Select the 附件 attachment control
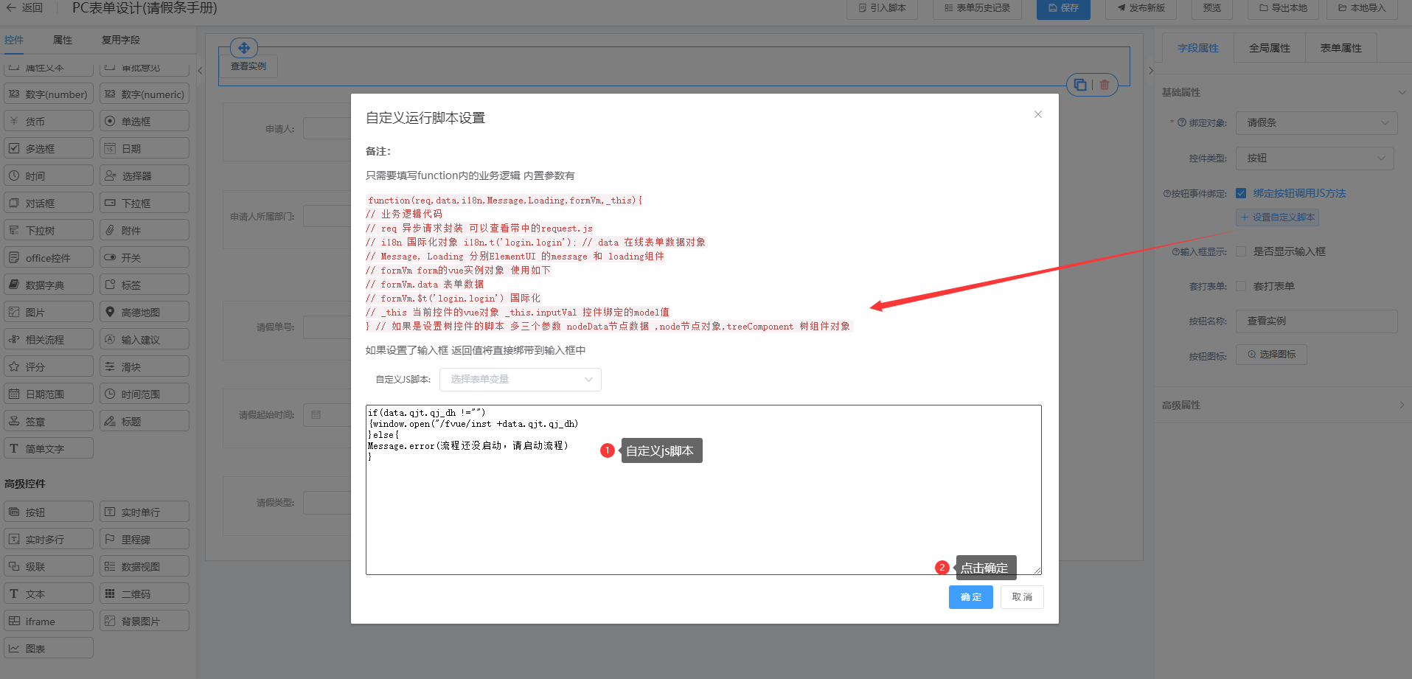This screenshot has height=679, width=1412. click(x=145, y=231)
